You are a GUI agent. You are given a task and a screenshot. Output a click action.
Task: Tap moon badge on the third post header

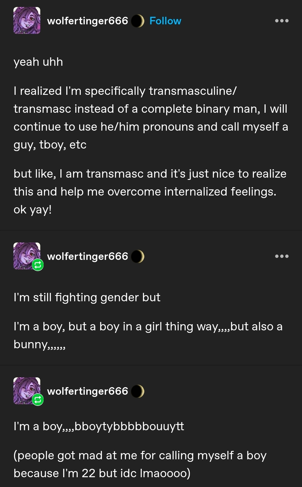click(138, 391)
